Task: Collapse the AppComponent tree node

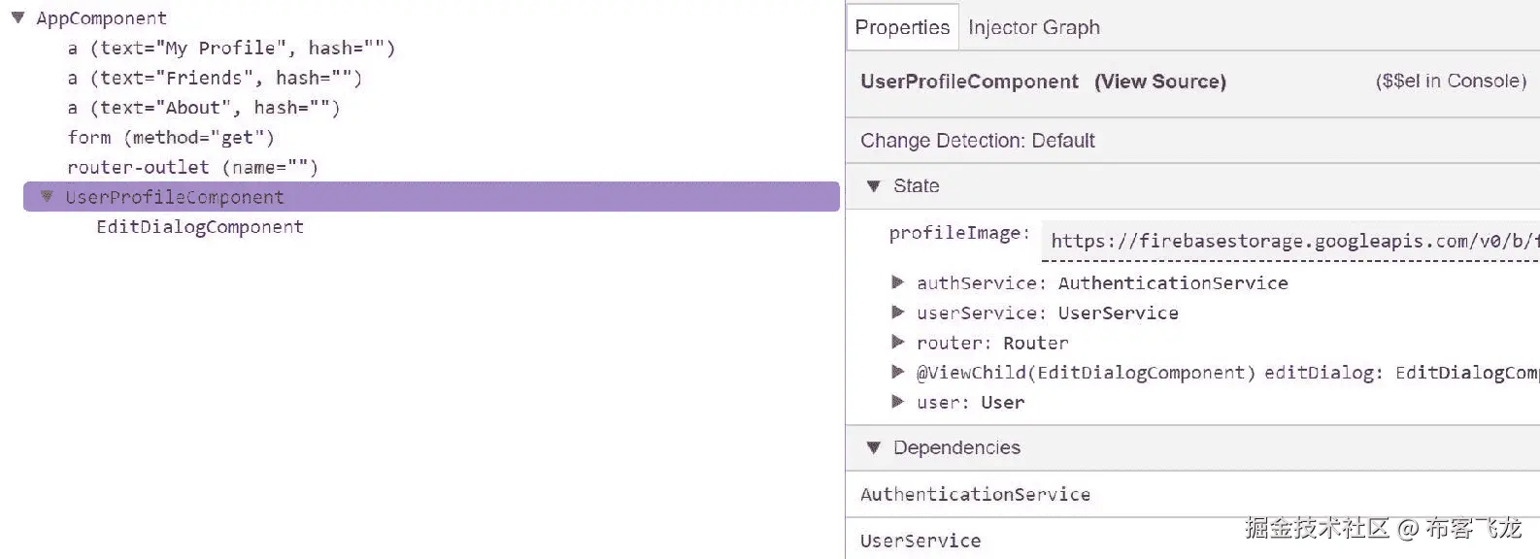Action: pos(17,17)
